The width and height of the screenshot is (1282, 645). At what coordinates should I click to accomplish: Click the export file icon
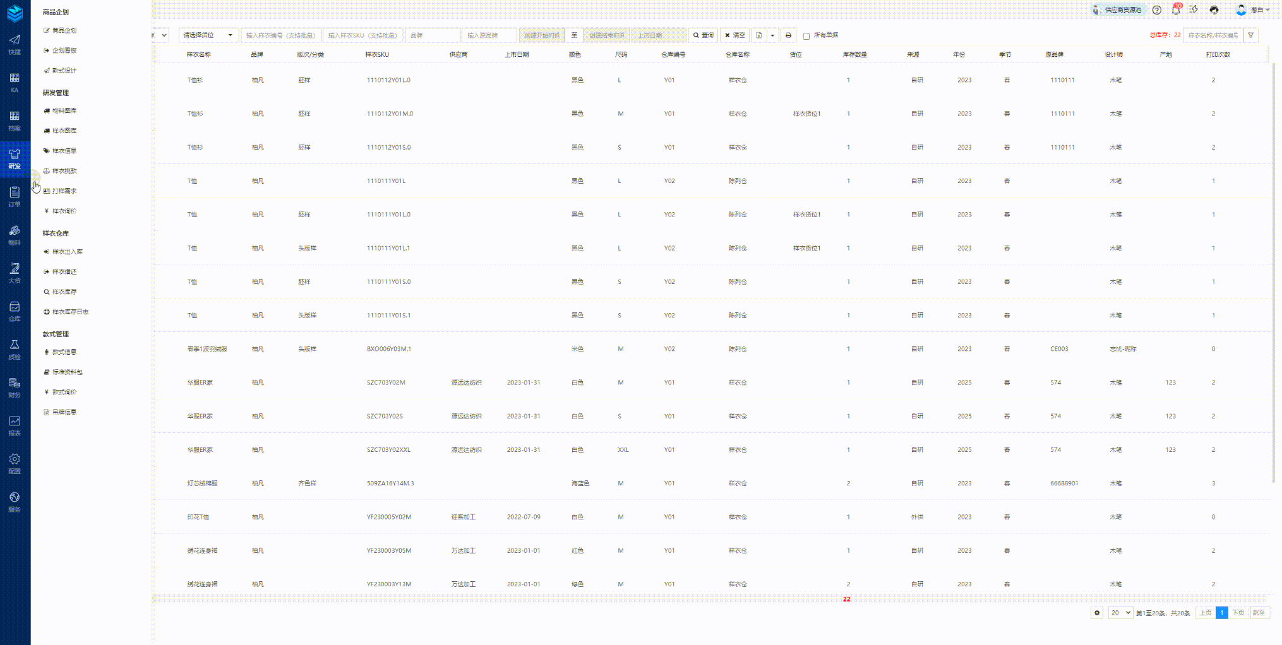click(x=759, y=35)
